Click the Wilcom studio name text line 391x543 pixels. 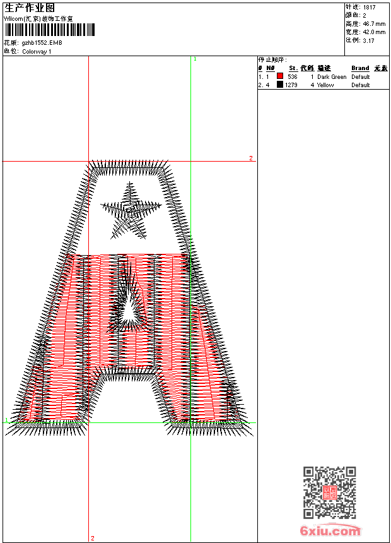[x=38, y=19]
